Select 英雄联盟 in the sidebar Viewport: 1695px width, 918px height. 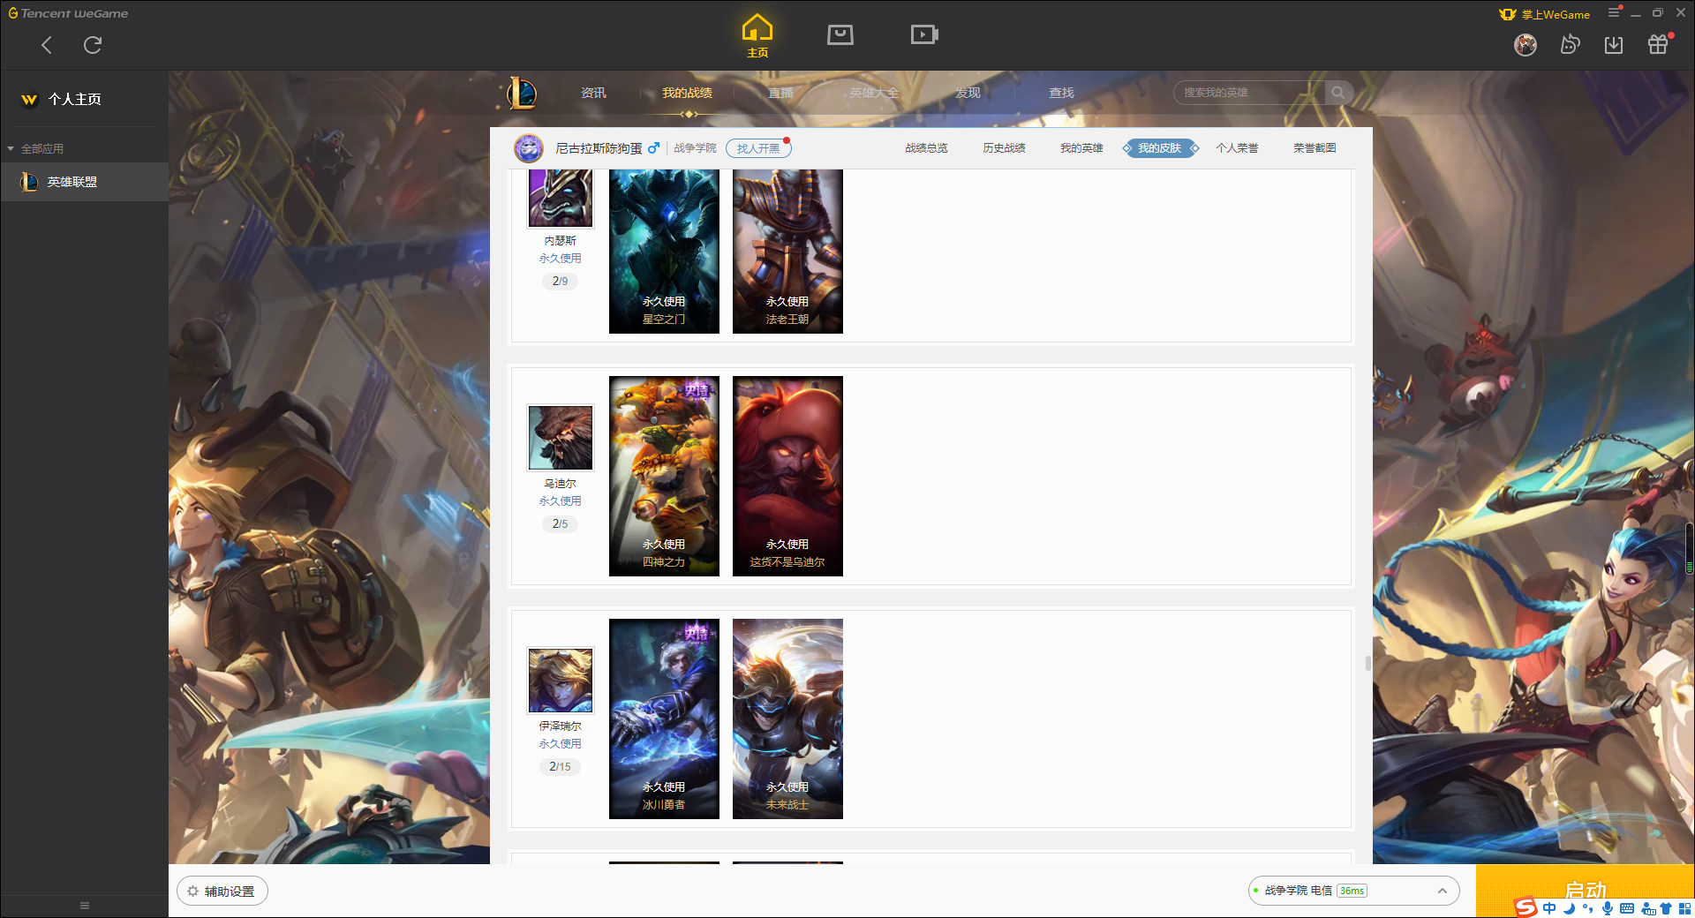(84, 182)
